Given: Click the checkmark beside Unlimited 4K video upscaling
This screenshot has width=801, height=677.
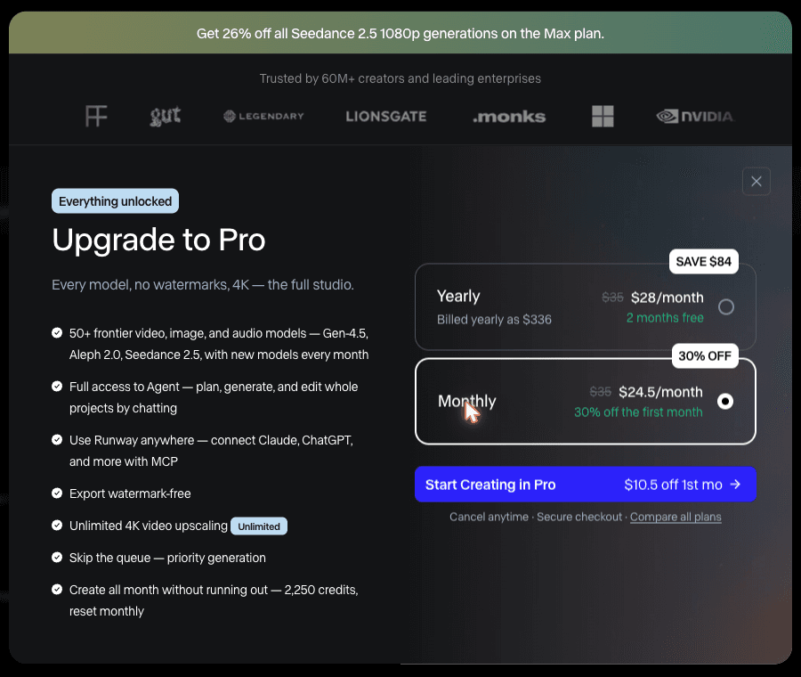Looking at the screenshot, I should 57,526.
